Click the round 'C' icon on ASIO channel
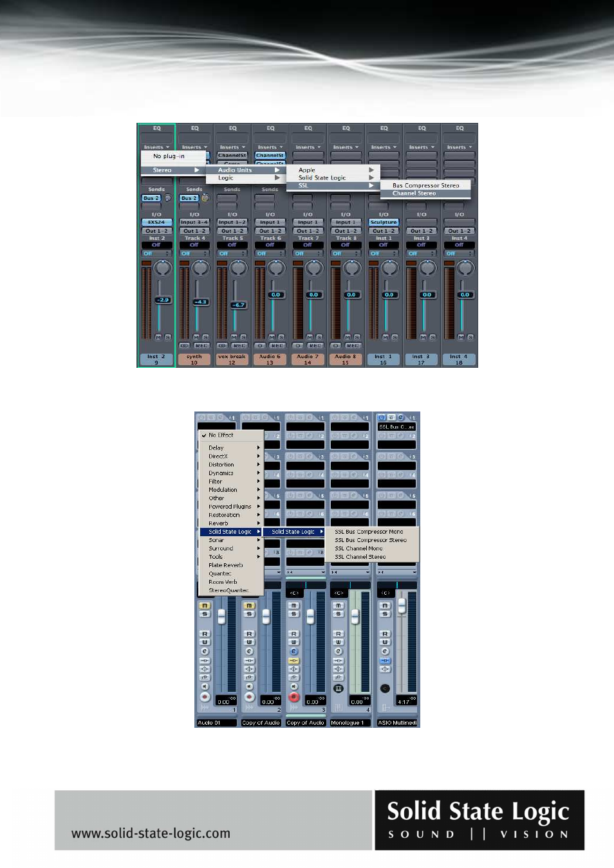 (385, 688)
